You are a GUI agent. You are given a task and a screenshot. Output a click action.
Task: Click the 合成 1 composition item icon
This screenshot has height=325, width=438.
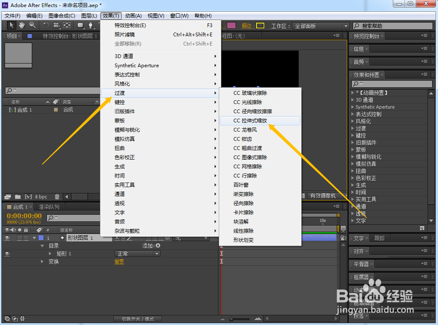[x=12, y=110]
